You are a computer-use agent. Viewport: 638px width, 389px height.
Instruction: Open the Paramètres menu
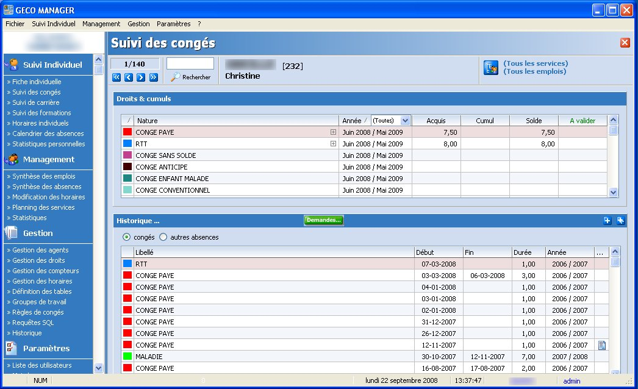173,24
